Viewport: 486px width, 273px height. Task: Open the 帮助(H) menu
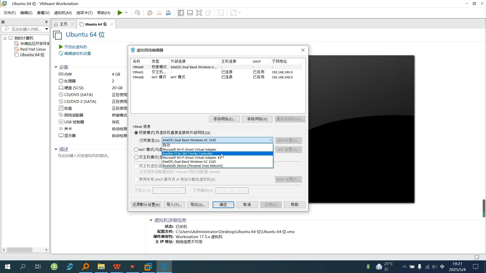(104, 13)
